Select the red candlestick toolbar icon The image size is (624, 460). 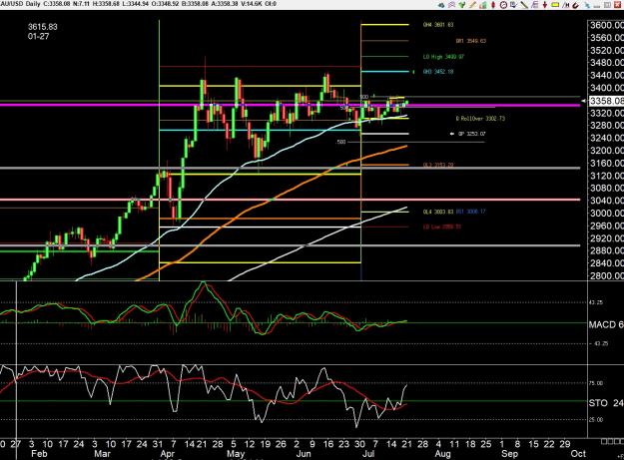tap(493, 5)
